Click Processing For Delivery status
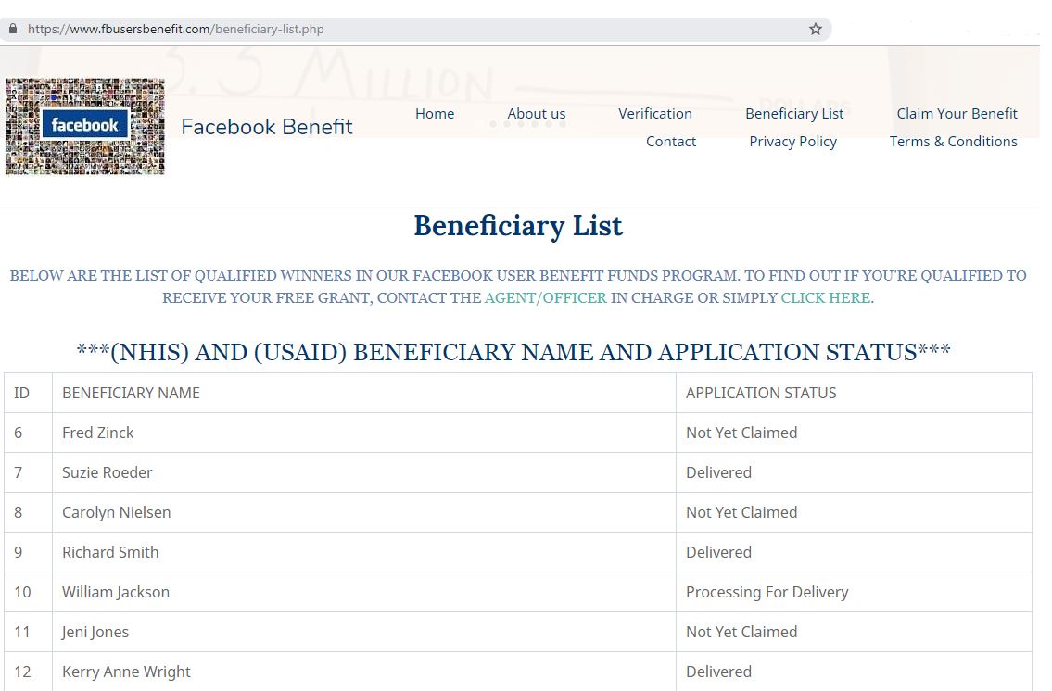The height and width of the screenshot is (691, 1052). 767,593
